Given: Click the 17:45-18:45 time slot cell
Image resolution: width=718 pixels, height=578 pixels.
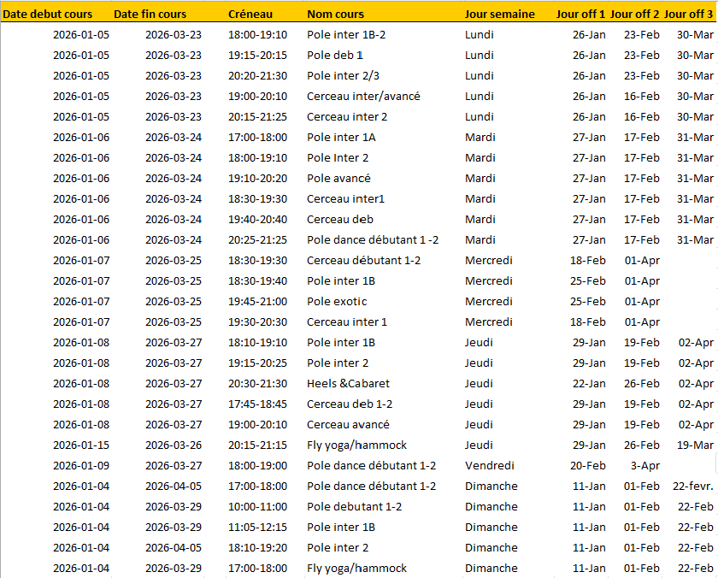Looking at the screenshot, I should [x=258, y=404].
